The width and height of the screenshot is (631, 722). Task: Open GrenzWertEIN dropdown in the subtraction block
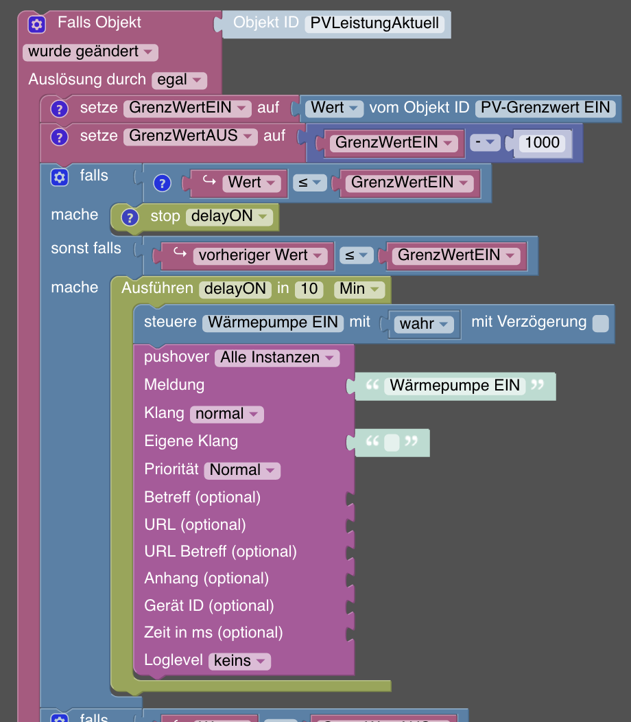[394, 143]
